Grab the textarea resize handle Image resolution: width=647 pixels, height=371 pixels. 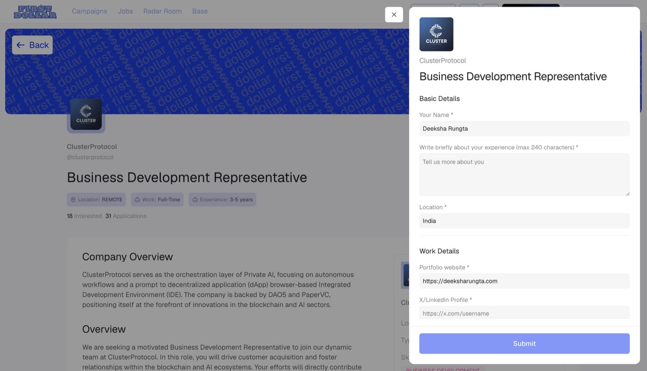[627, 194]
